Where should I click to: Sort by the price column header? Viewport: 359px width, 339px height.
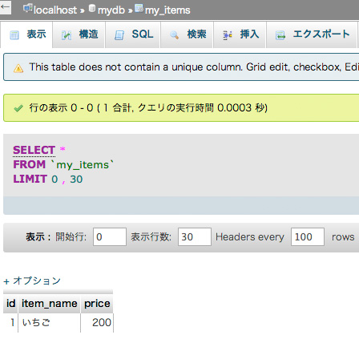97,304
